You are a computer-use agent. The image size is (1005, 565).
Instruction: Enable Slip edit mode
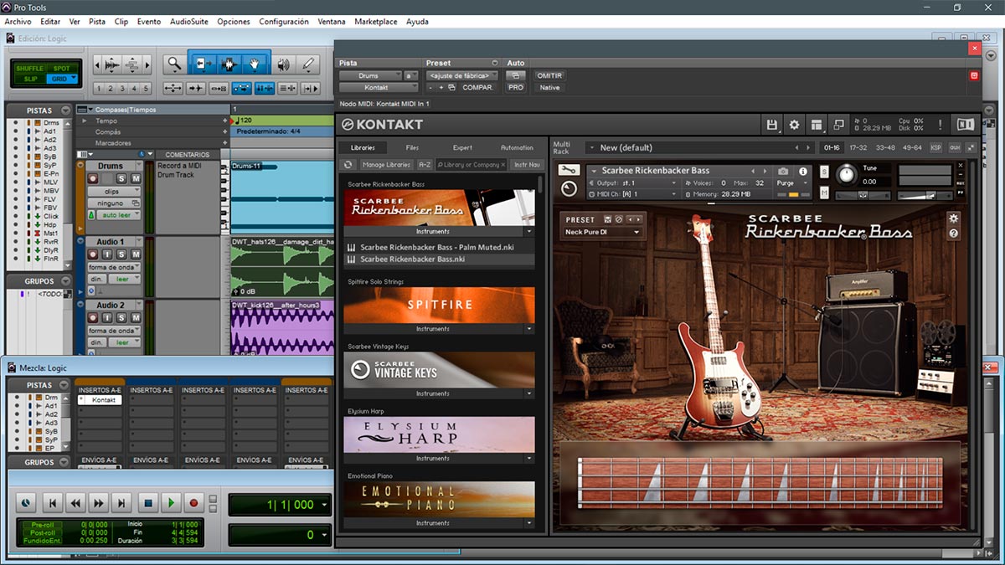coord(29,79)
